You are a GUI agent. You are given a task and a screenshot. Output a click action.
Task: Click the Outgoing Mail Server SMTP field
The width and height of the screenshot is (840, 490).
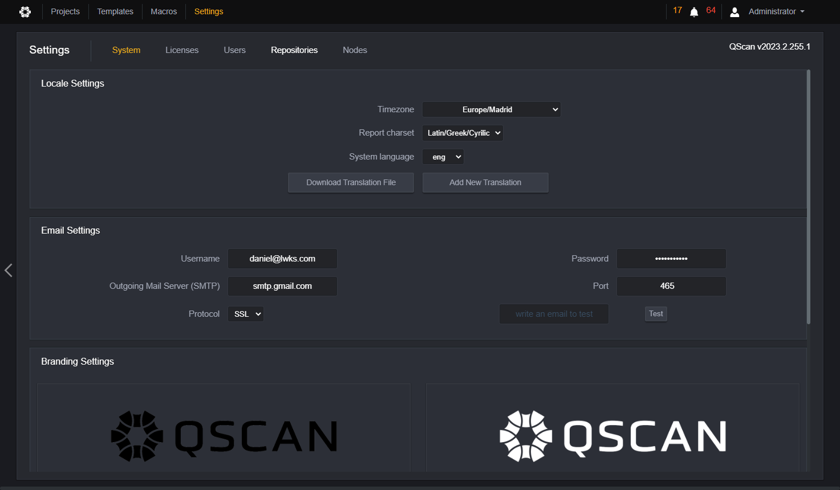282,286
